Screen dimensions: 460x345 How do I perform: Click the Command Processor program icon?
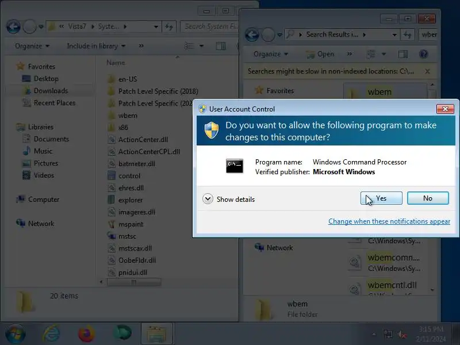tap(235, 166)
